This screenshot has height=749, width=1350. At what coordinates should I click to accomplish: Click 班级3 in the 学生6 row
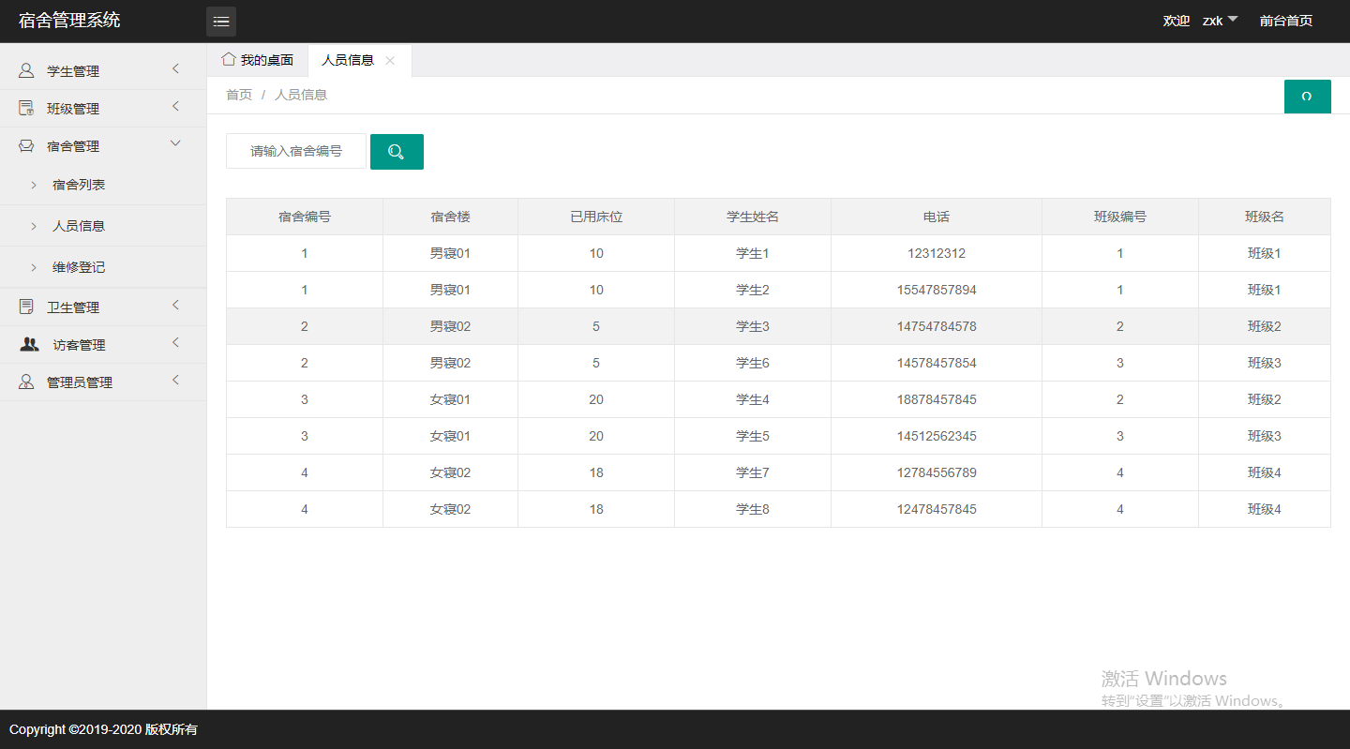1265,363
